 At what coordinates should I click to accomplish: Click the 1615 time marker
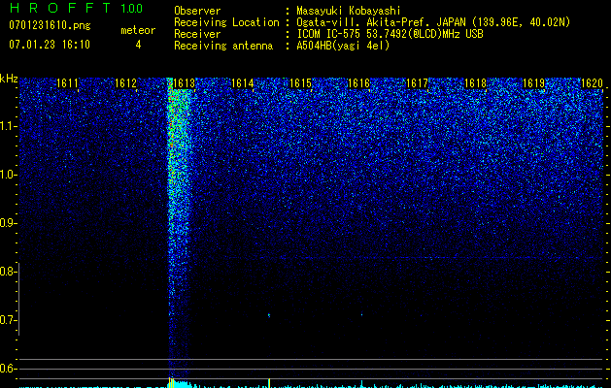[301, 83]
